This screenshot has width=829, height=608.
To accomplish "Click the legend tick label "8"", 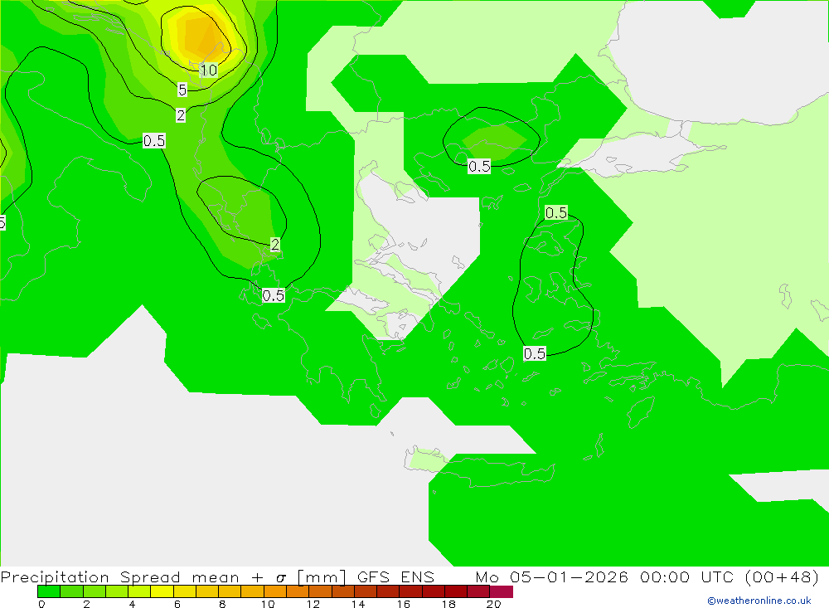I will coord(222,604).
